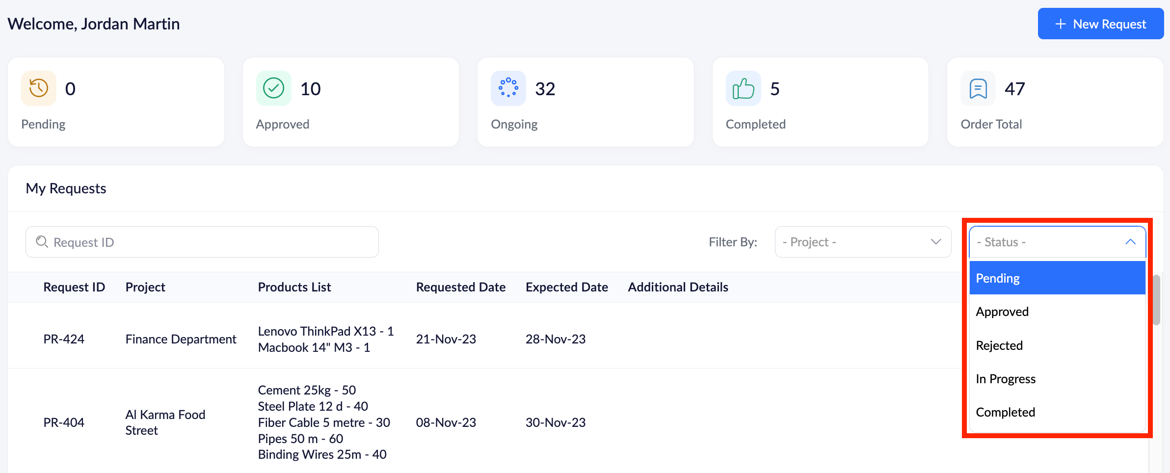
Task: Open request PR-404 row
Action: [64, 422]
